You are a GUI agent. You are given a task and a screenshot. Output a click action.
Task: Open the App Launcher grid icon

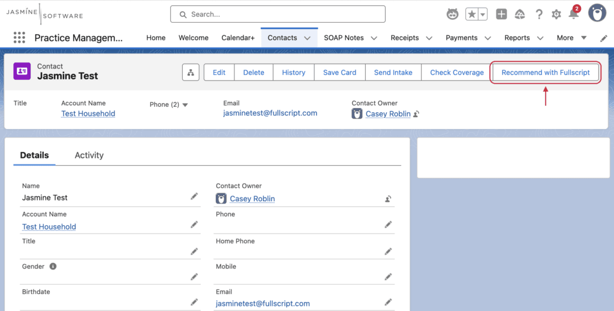tap(19, 38)
